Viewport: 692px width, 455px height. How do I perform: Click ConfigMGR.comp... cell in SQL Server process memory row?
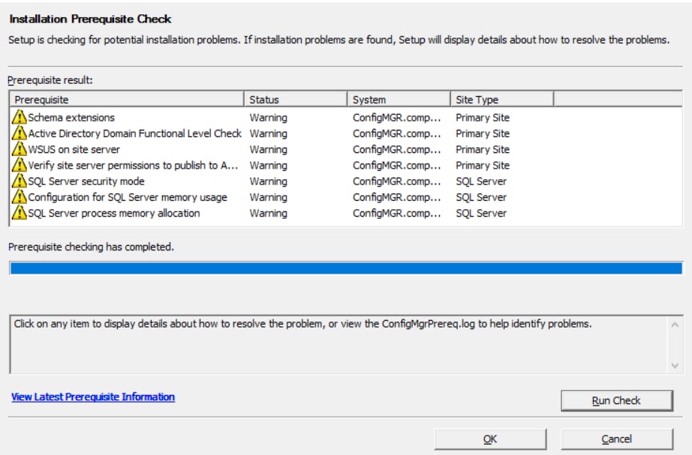[x=397, y=213]
